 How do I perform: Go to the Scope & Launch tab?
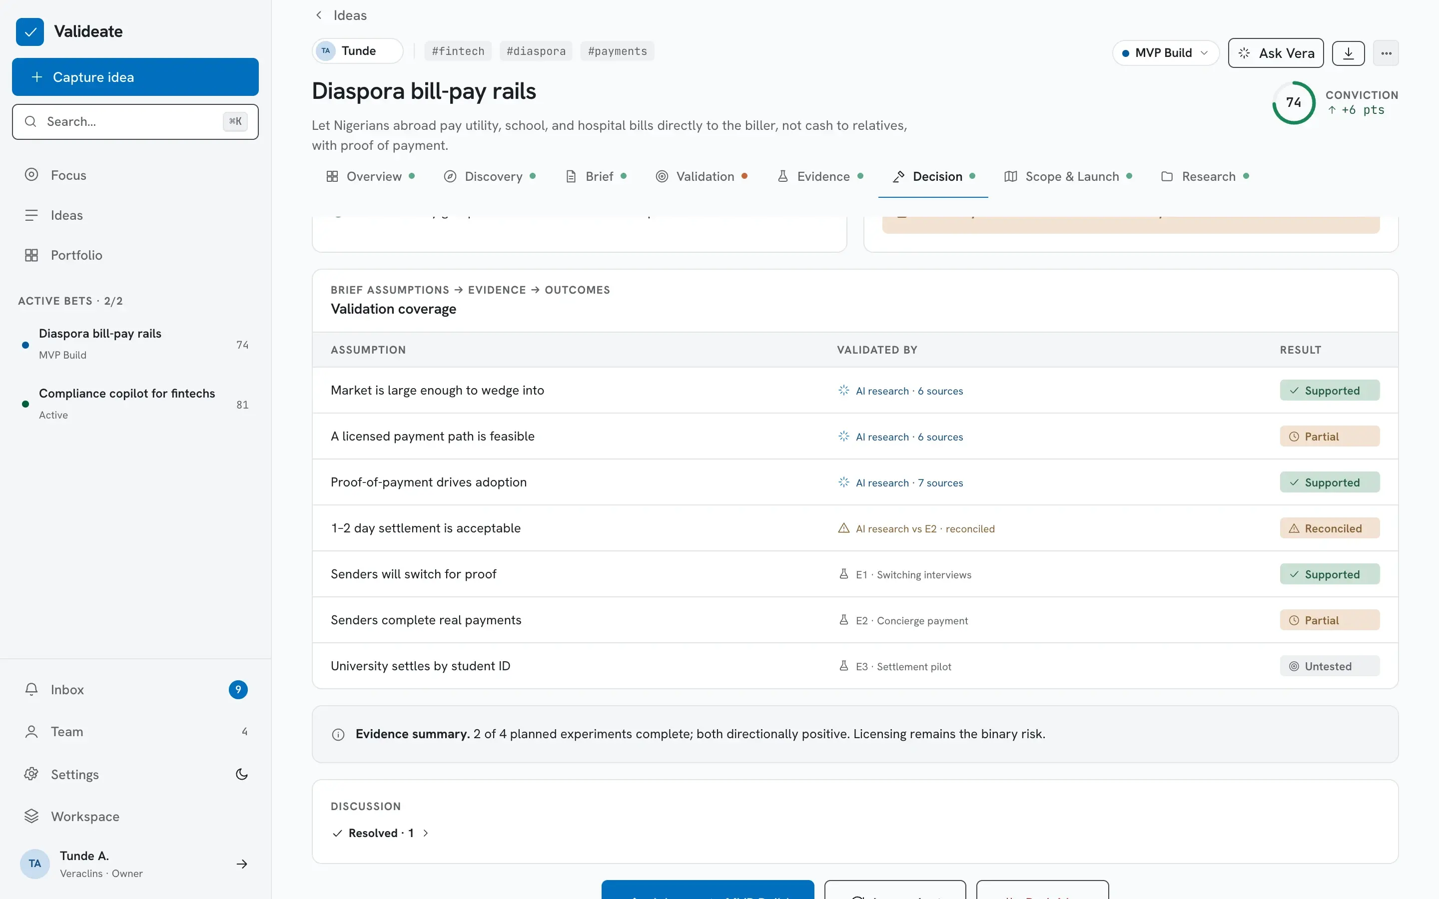pos(1068,177)
